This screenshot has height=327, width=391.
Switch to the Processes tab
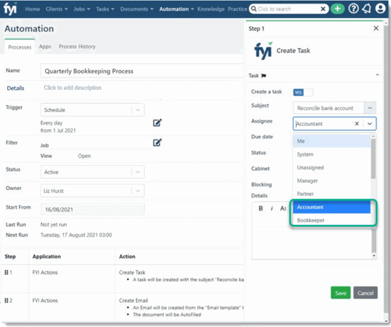point(20,47)
